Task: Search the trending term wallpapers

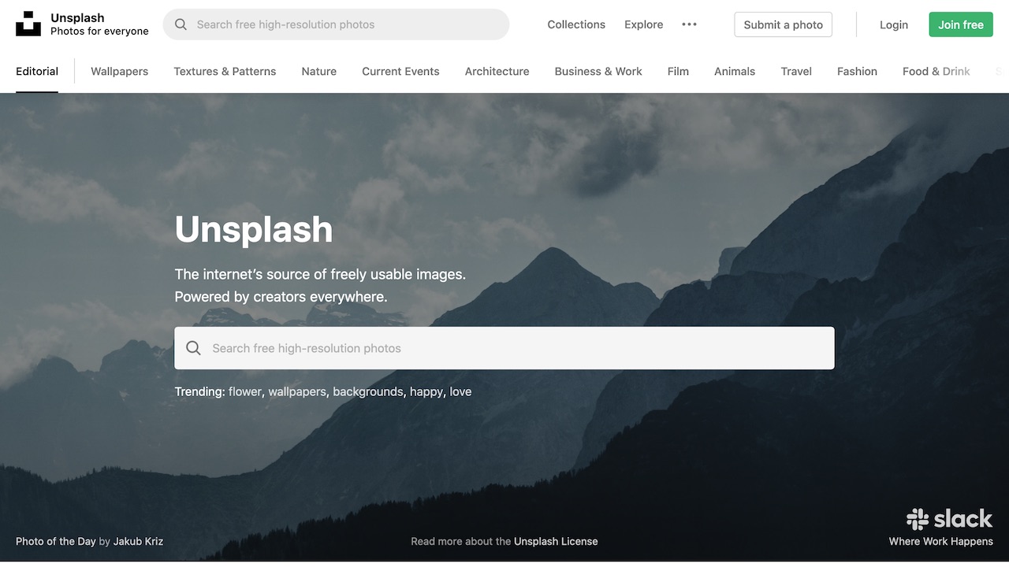Action: point(297,391)
